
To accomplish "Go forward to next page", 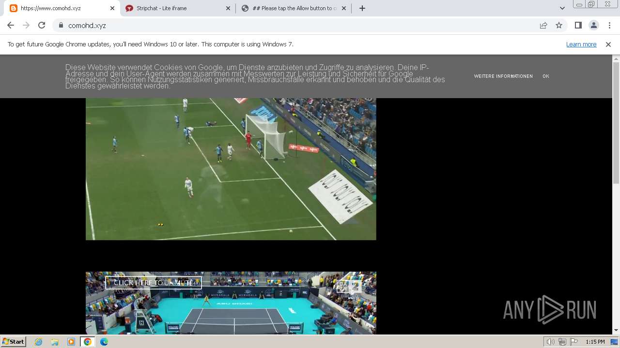I will [26, 26].
